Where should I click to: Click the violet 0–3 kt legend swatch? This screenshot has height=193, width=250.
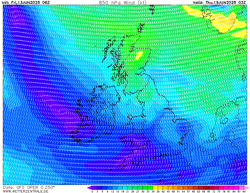(x=95, y=188)
